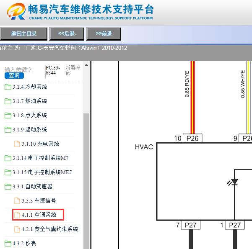Screen dimensions: 252x249
Task: Click the 0.85 WH/YE wire label
Action: (243, 84)
